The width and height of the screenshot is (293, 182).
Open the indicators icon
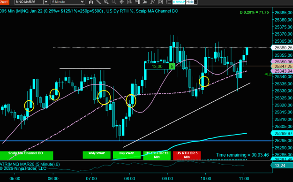145,2
